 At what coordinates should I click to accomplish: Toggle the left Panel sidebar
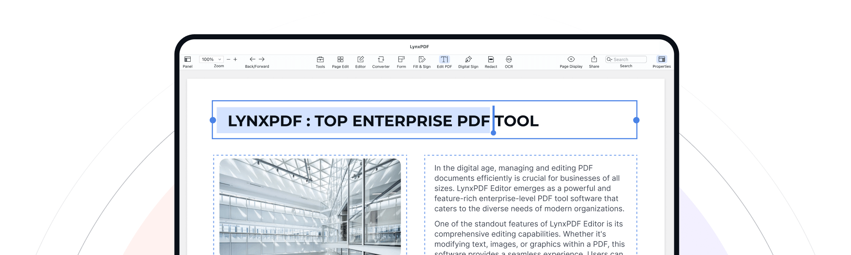(x=188, y=60)
